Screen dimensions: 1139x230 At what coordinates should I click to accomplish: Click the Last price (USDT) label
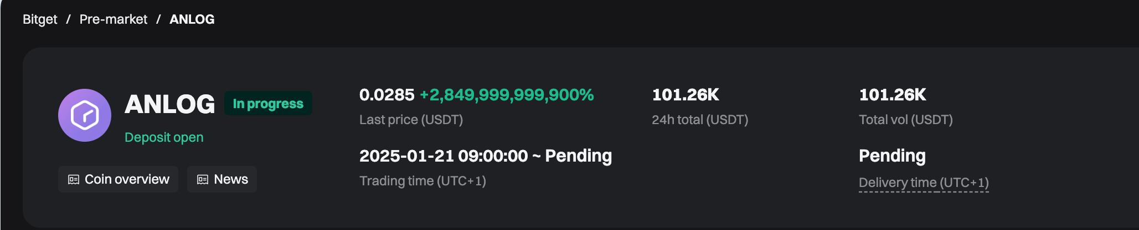[411, 120]
